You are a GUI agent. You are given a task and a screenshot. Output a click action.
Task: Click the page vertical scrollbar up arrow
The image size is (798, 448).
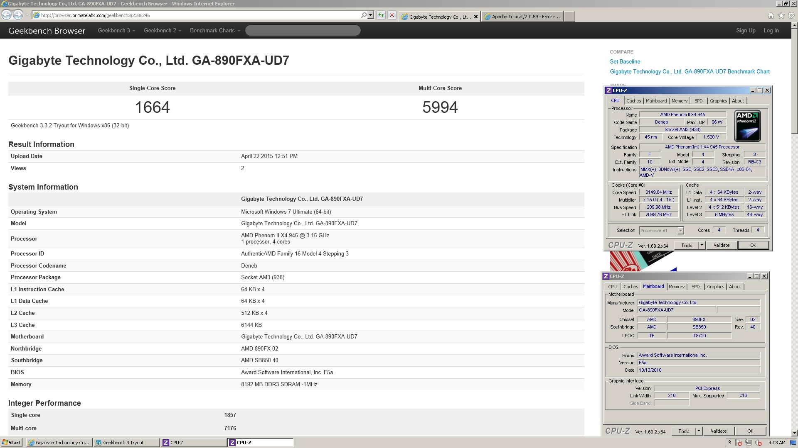coord(794,26)
